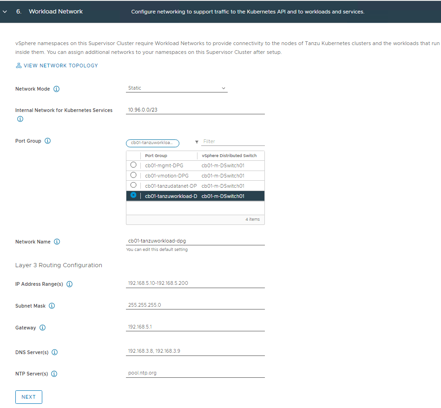Viewport: 441px width, 408px height.
Task: Click the vSphere Distributed Switch column header
Action: tap(229, 156)
